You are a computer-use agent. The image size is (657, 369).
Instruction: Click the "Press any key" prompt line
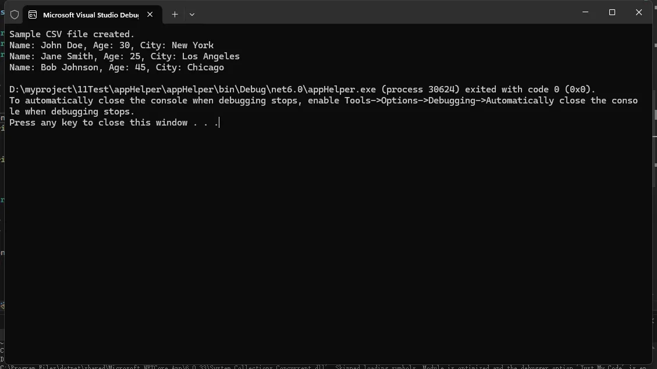pos(113,123)
